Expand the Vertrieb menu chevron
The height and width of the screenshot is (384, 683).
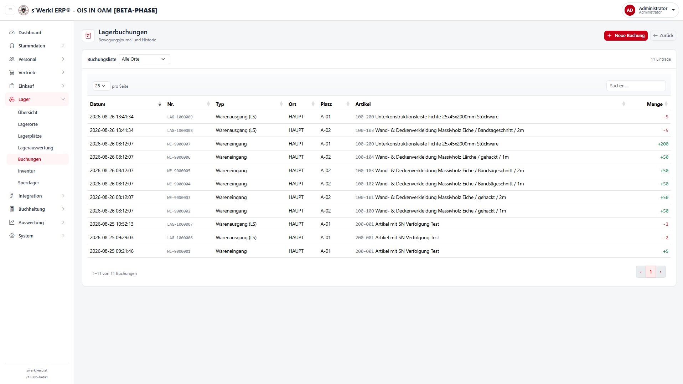tap(63, 72)
